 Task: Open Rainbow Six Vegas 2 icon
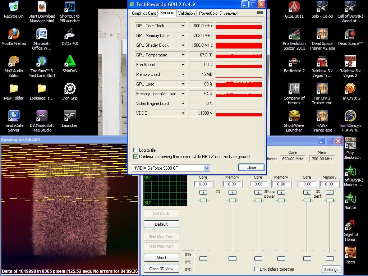click(x=350, y=66)
